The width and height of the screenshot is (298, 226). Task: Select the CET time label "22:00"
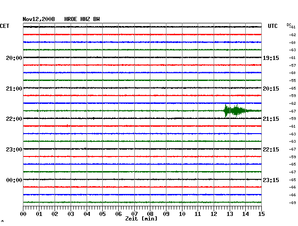click(14, 118)
